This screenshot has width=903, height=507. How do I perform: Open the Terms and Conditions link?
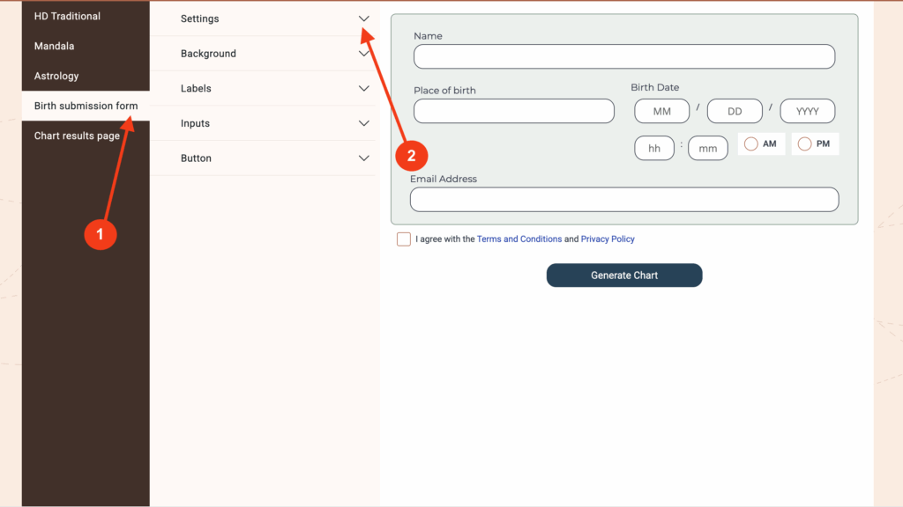point(519,239)
